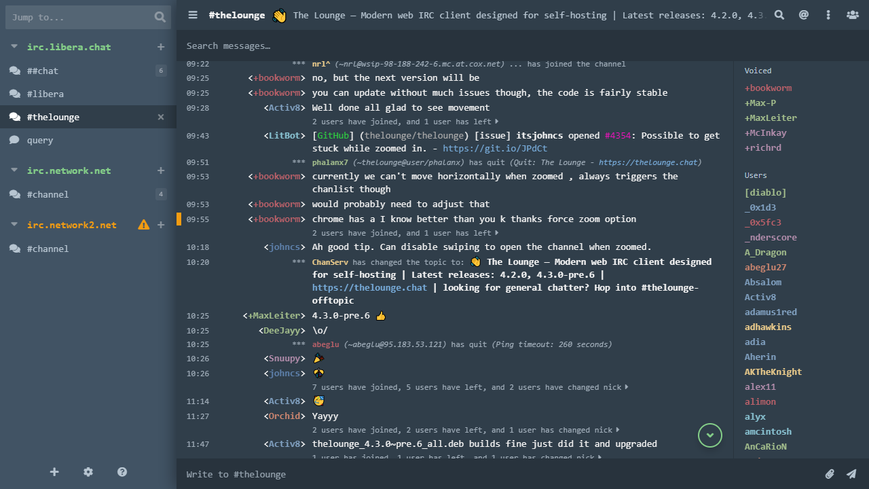The image size is (869, 489).
Task: Collapse the irc.libera.chat network
Action: tap(14, 47)
